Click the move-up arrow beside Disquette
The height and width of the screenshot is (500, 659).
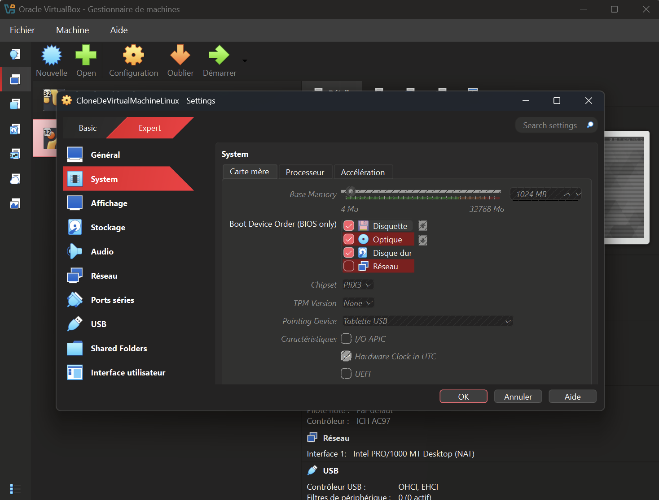point(422,226)
